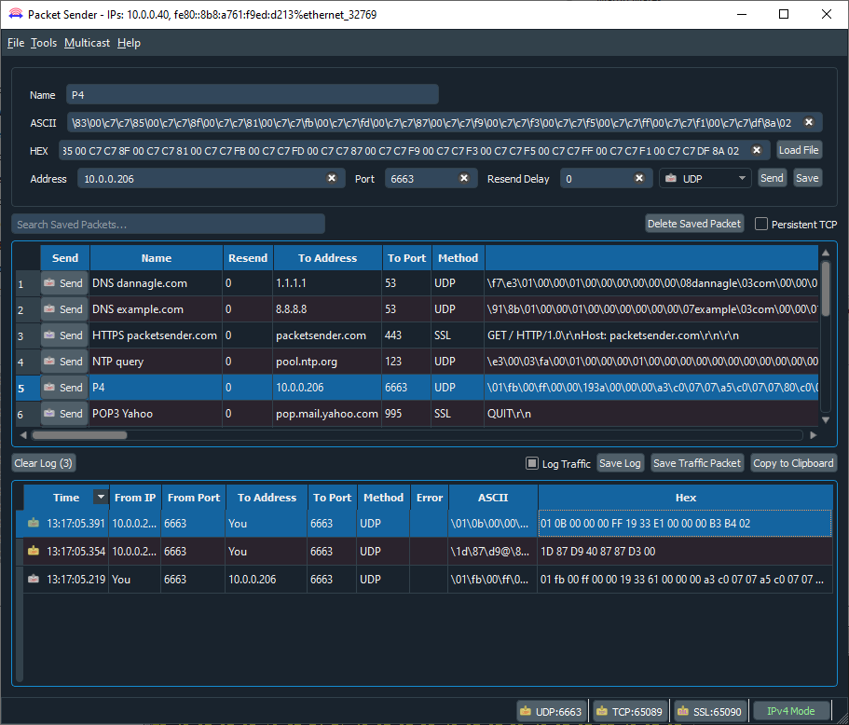
Task: Select the 8.8.8.8 address cell
Action: coord(328,309)
